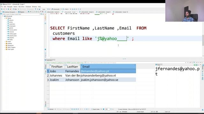Open the SQL Editor menu

(21, 7)
